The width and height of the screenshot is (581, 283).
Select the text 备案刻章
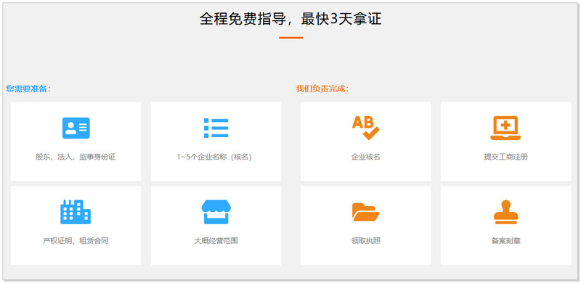pos(505,241)
